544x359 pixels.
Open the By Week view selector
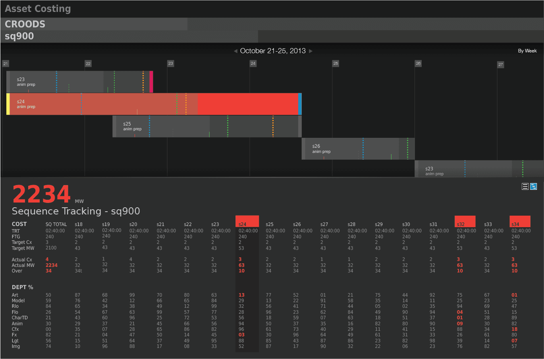pos(527,51)
